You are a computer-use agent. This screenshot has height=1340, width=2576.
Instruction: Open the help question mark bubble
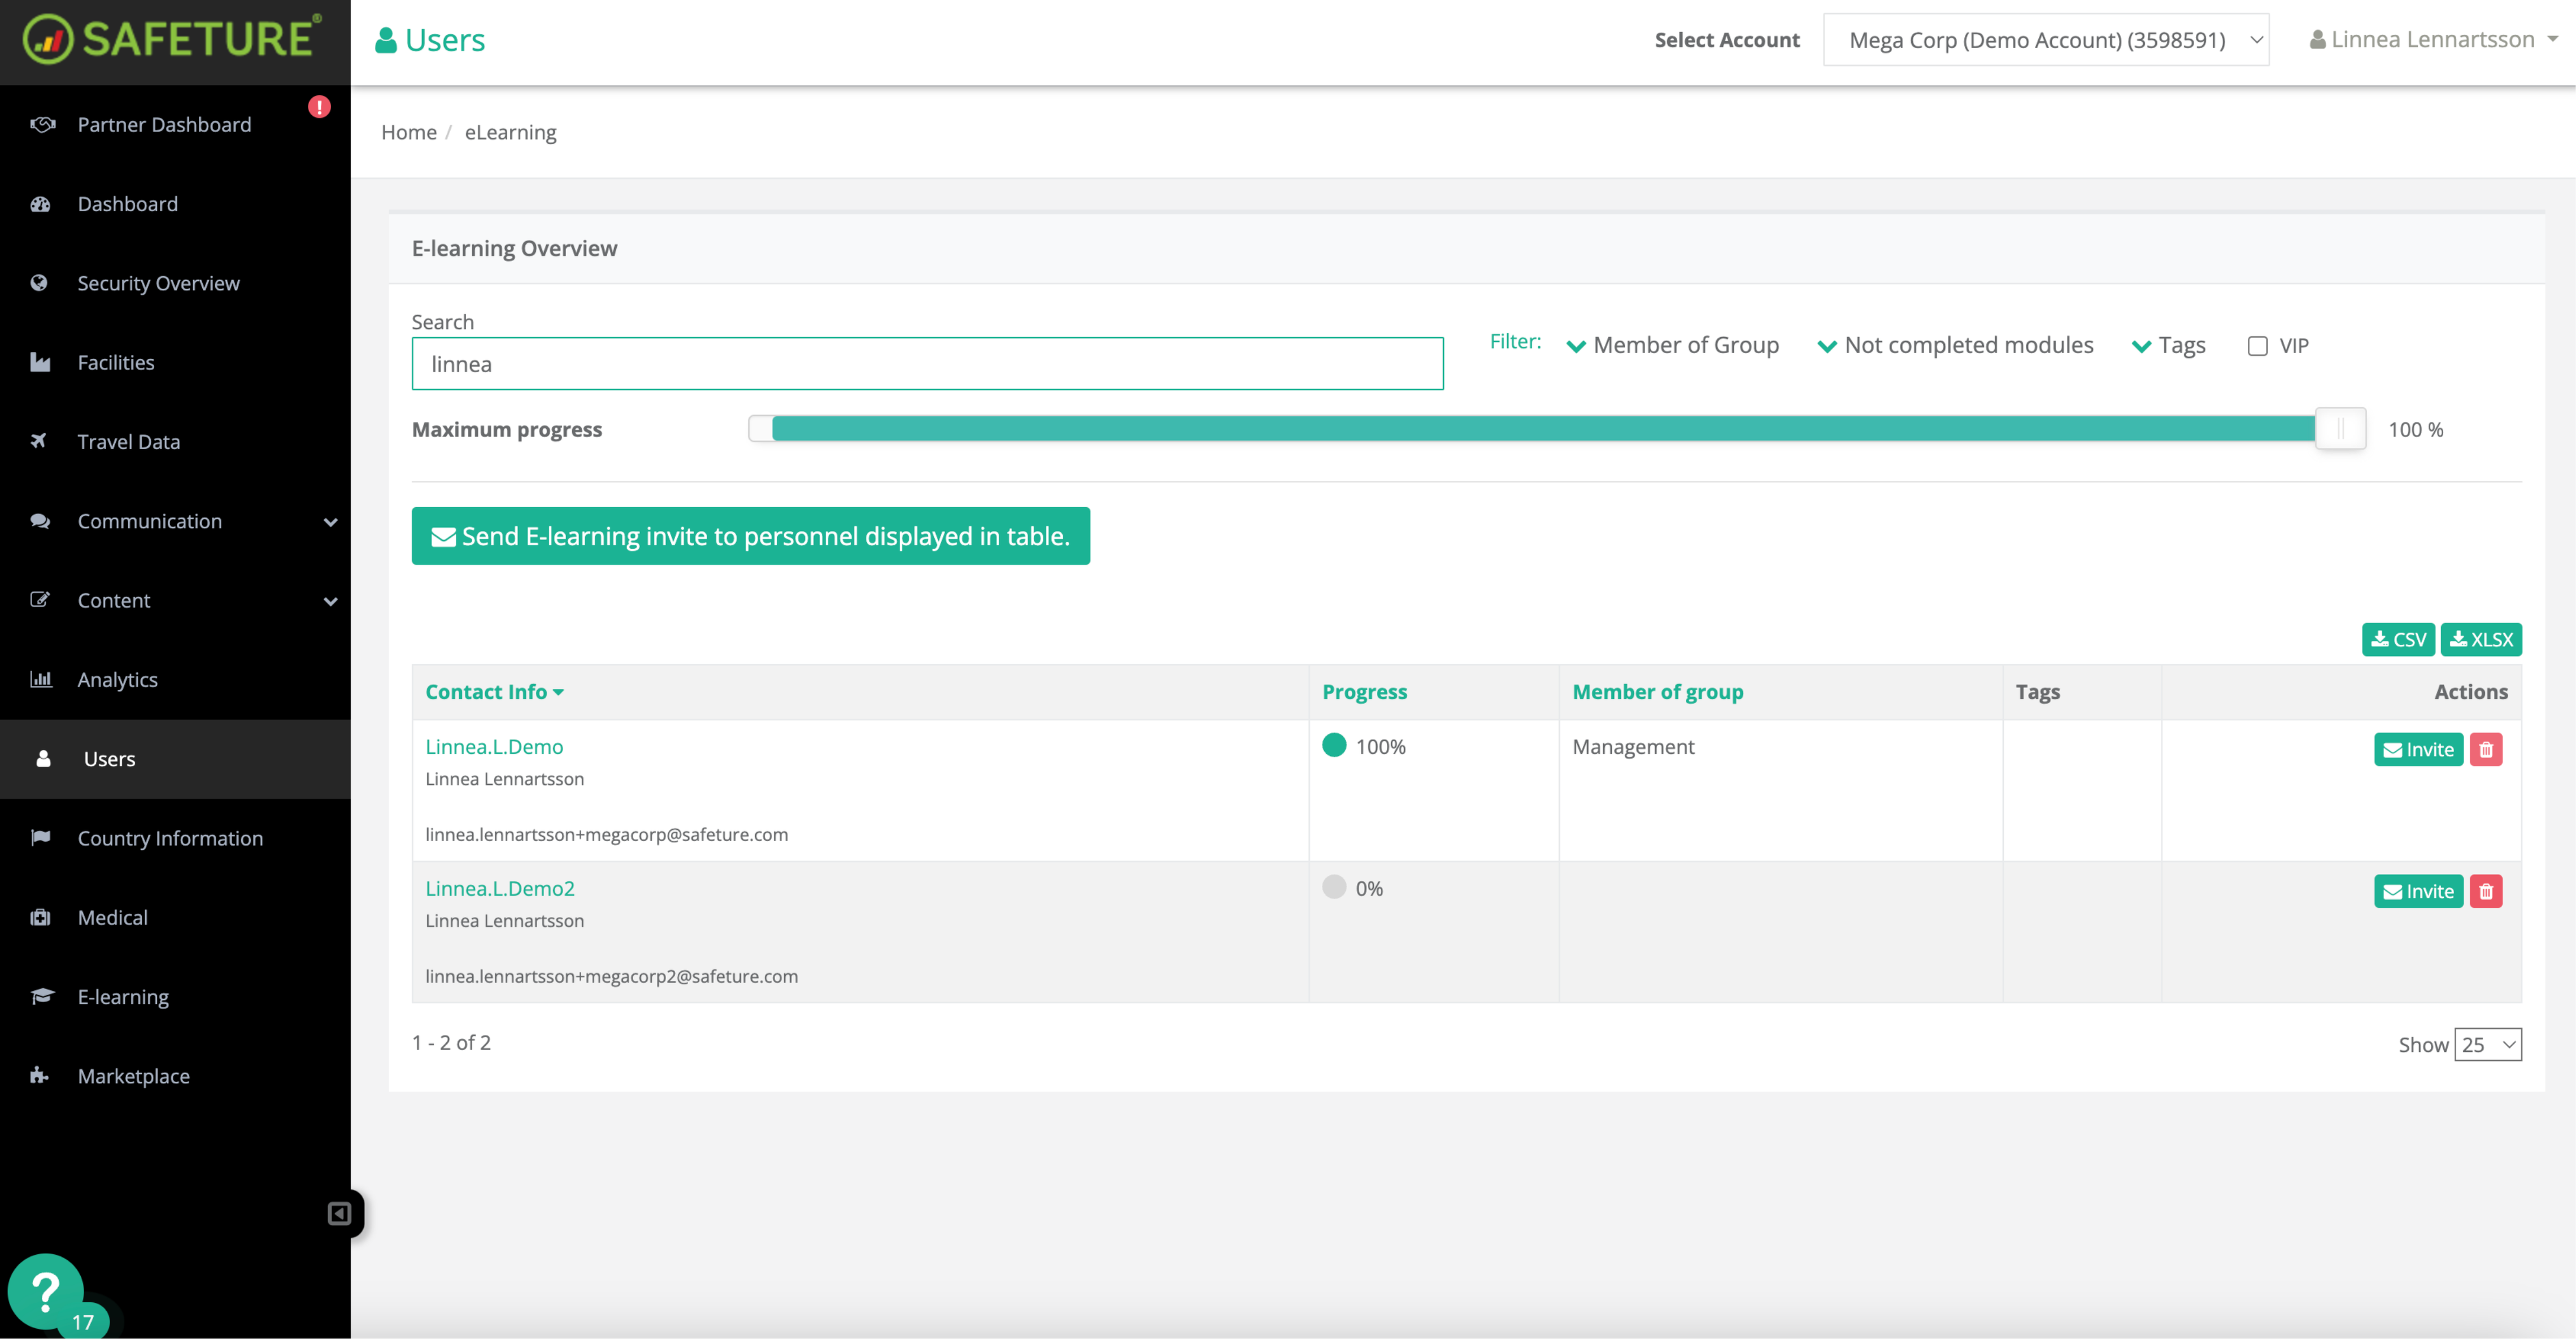[x=46, y=1291]
